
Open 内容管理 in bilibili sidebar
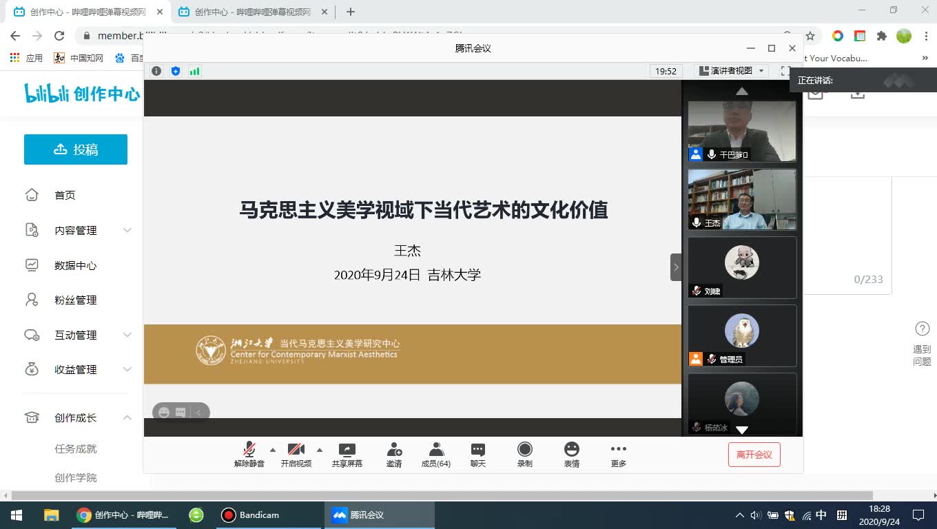click(x=76, y=230)
